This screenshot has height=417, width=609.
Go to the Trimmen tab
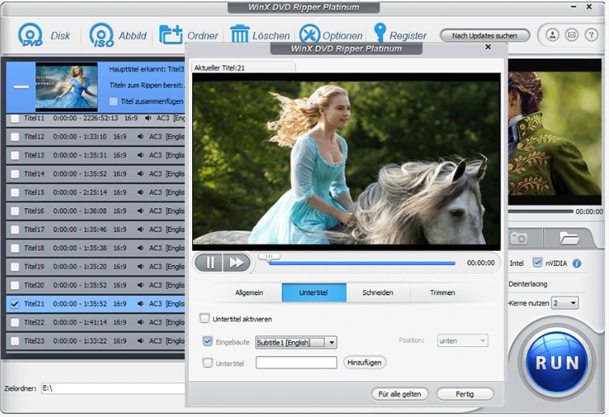click(442, 292)
